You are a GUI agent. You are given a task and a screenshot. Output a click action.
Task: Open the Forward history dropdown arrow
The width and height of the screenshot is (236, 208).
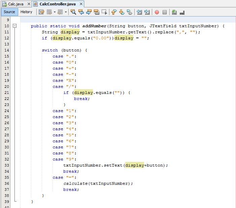pyautogui.click(x=66, y=12)
